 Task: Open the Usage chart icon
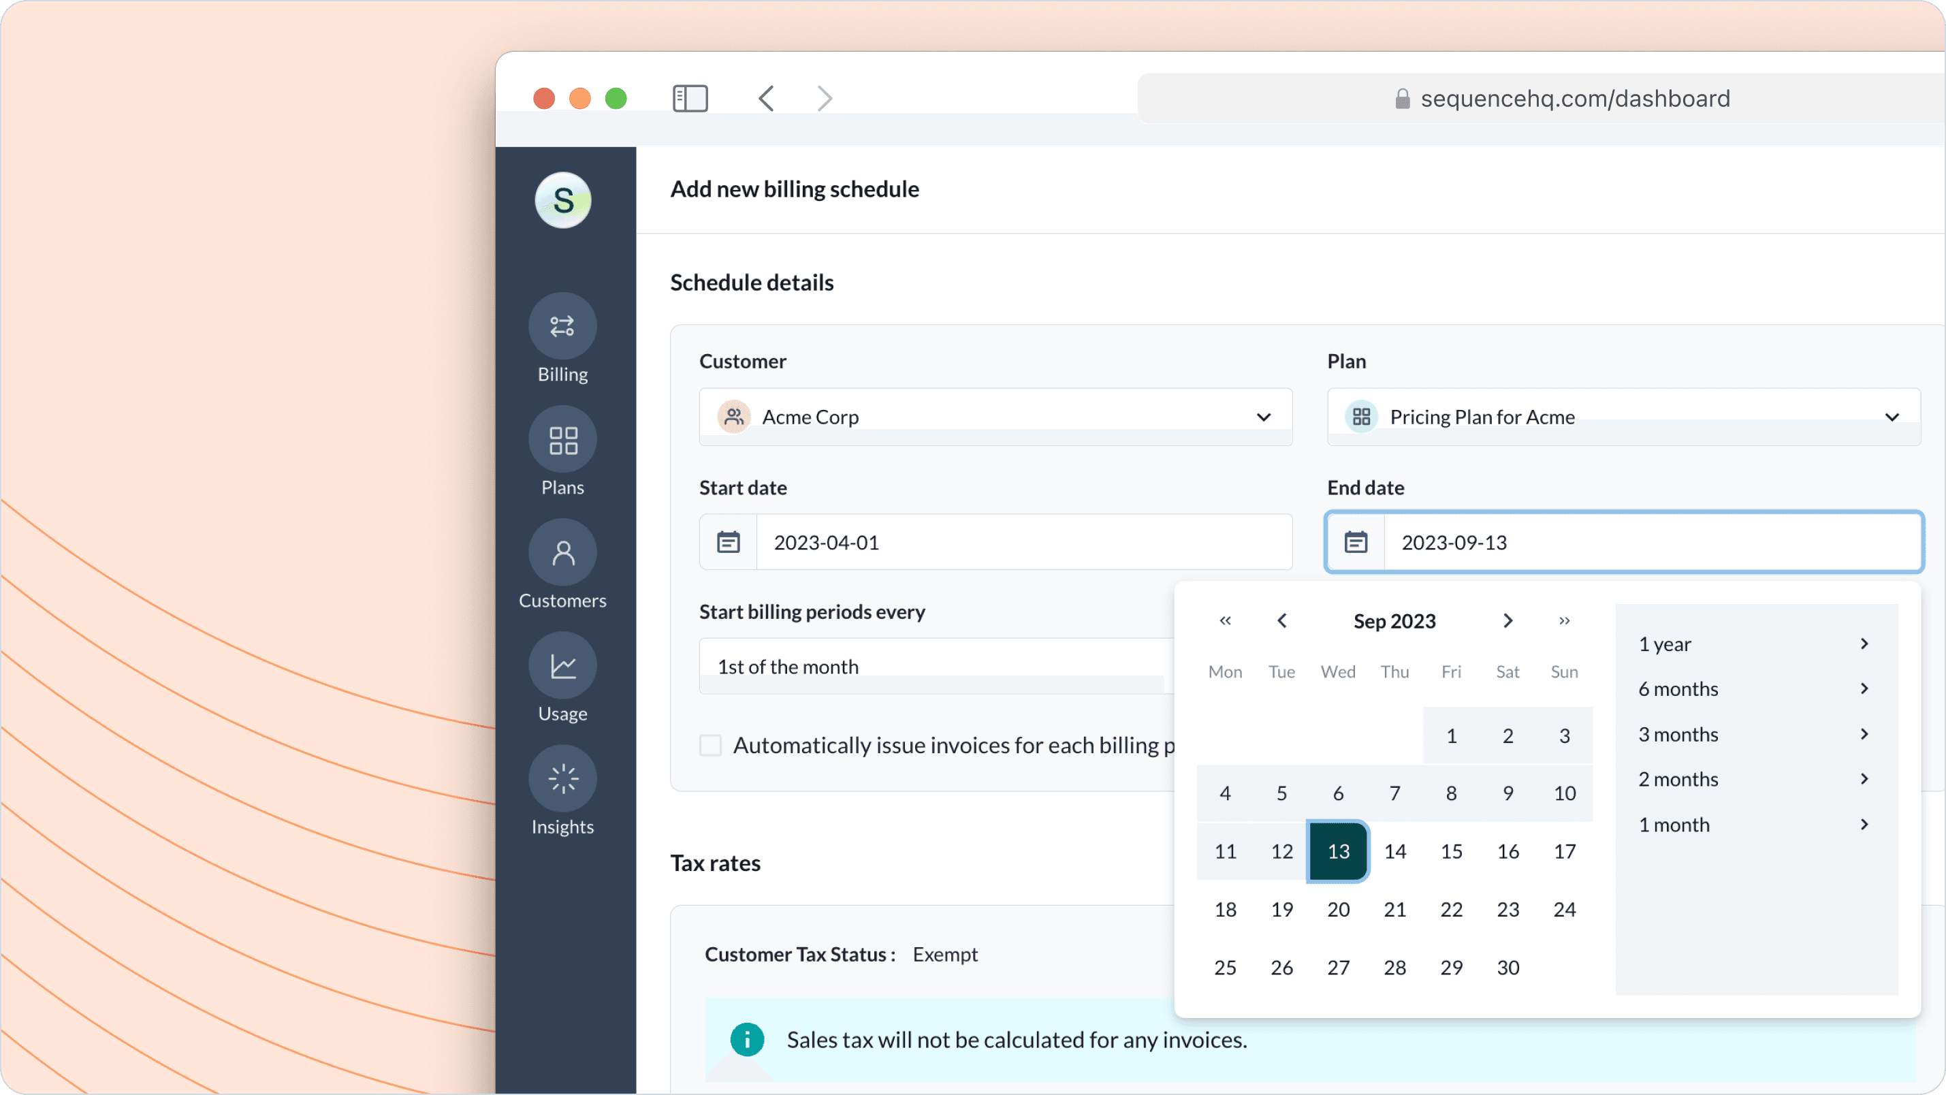pyautogui.click(x=562, y=667)
